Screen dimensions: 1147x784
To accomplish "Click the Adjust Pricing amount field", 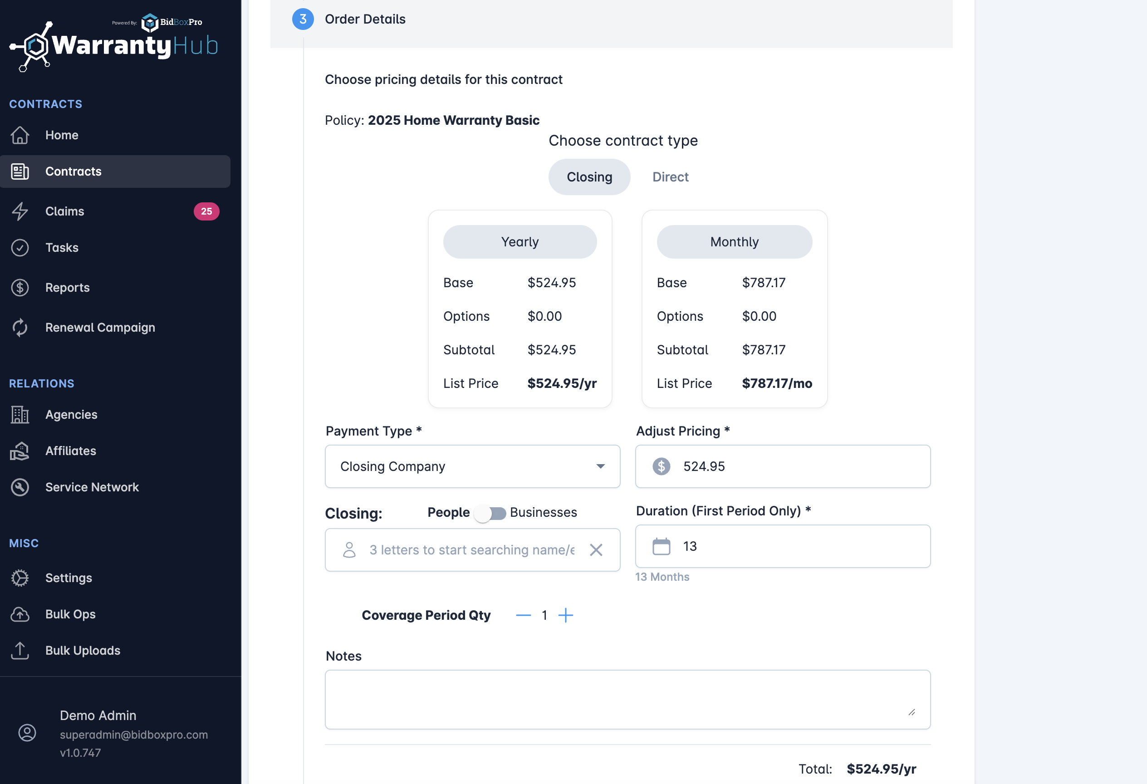I will (799, 466).
